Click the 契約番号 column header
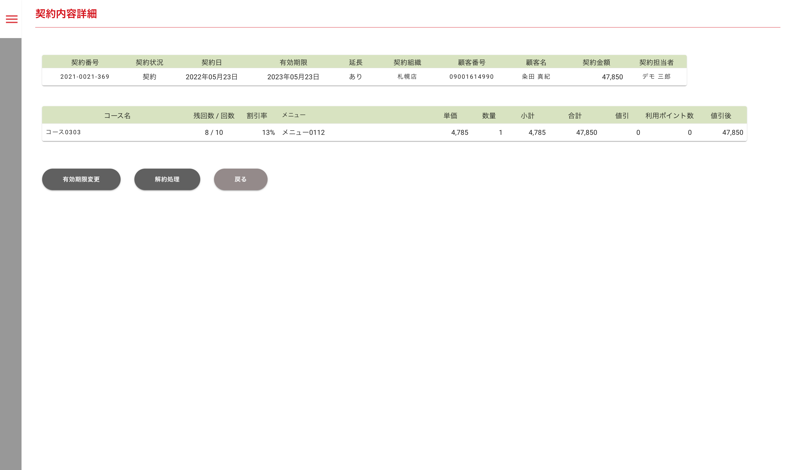 point(85,62)
